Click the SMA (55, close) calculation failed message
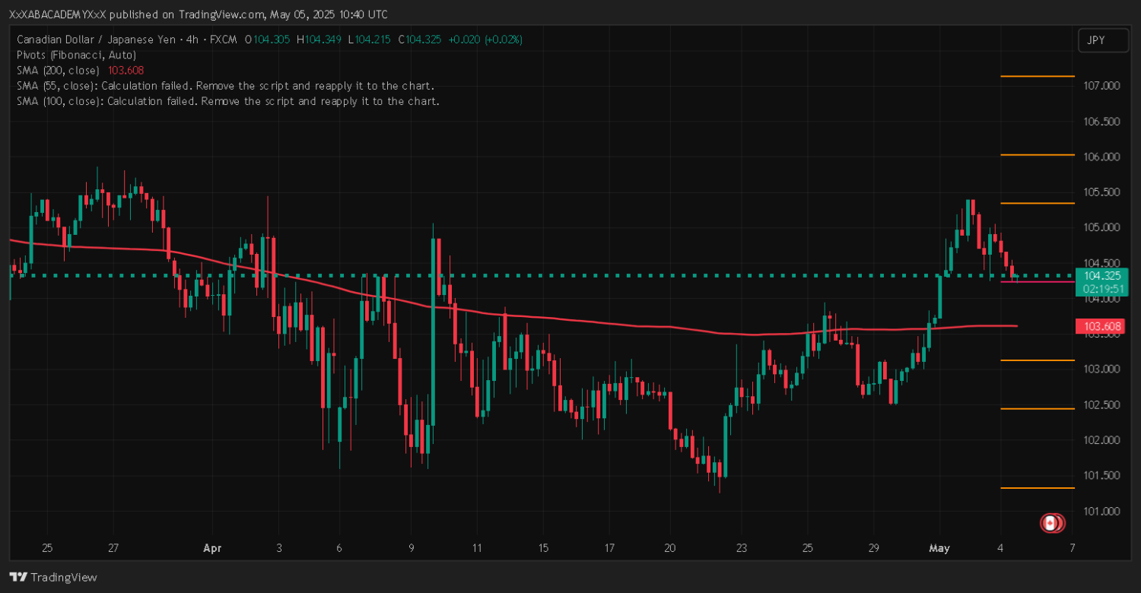 point(225,85)
